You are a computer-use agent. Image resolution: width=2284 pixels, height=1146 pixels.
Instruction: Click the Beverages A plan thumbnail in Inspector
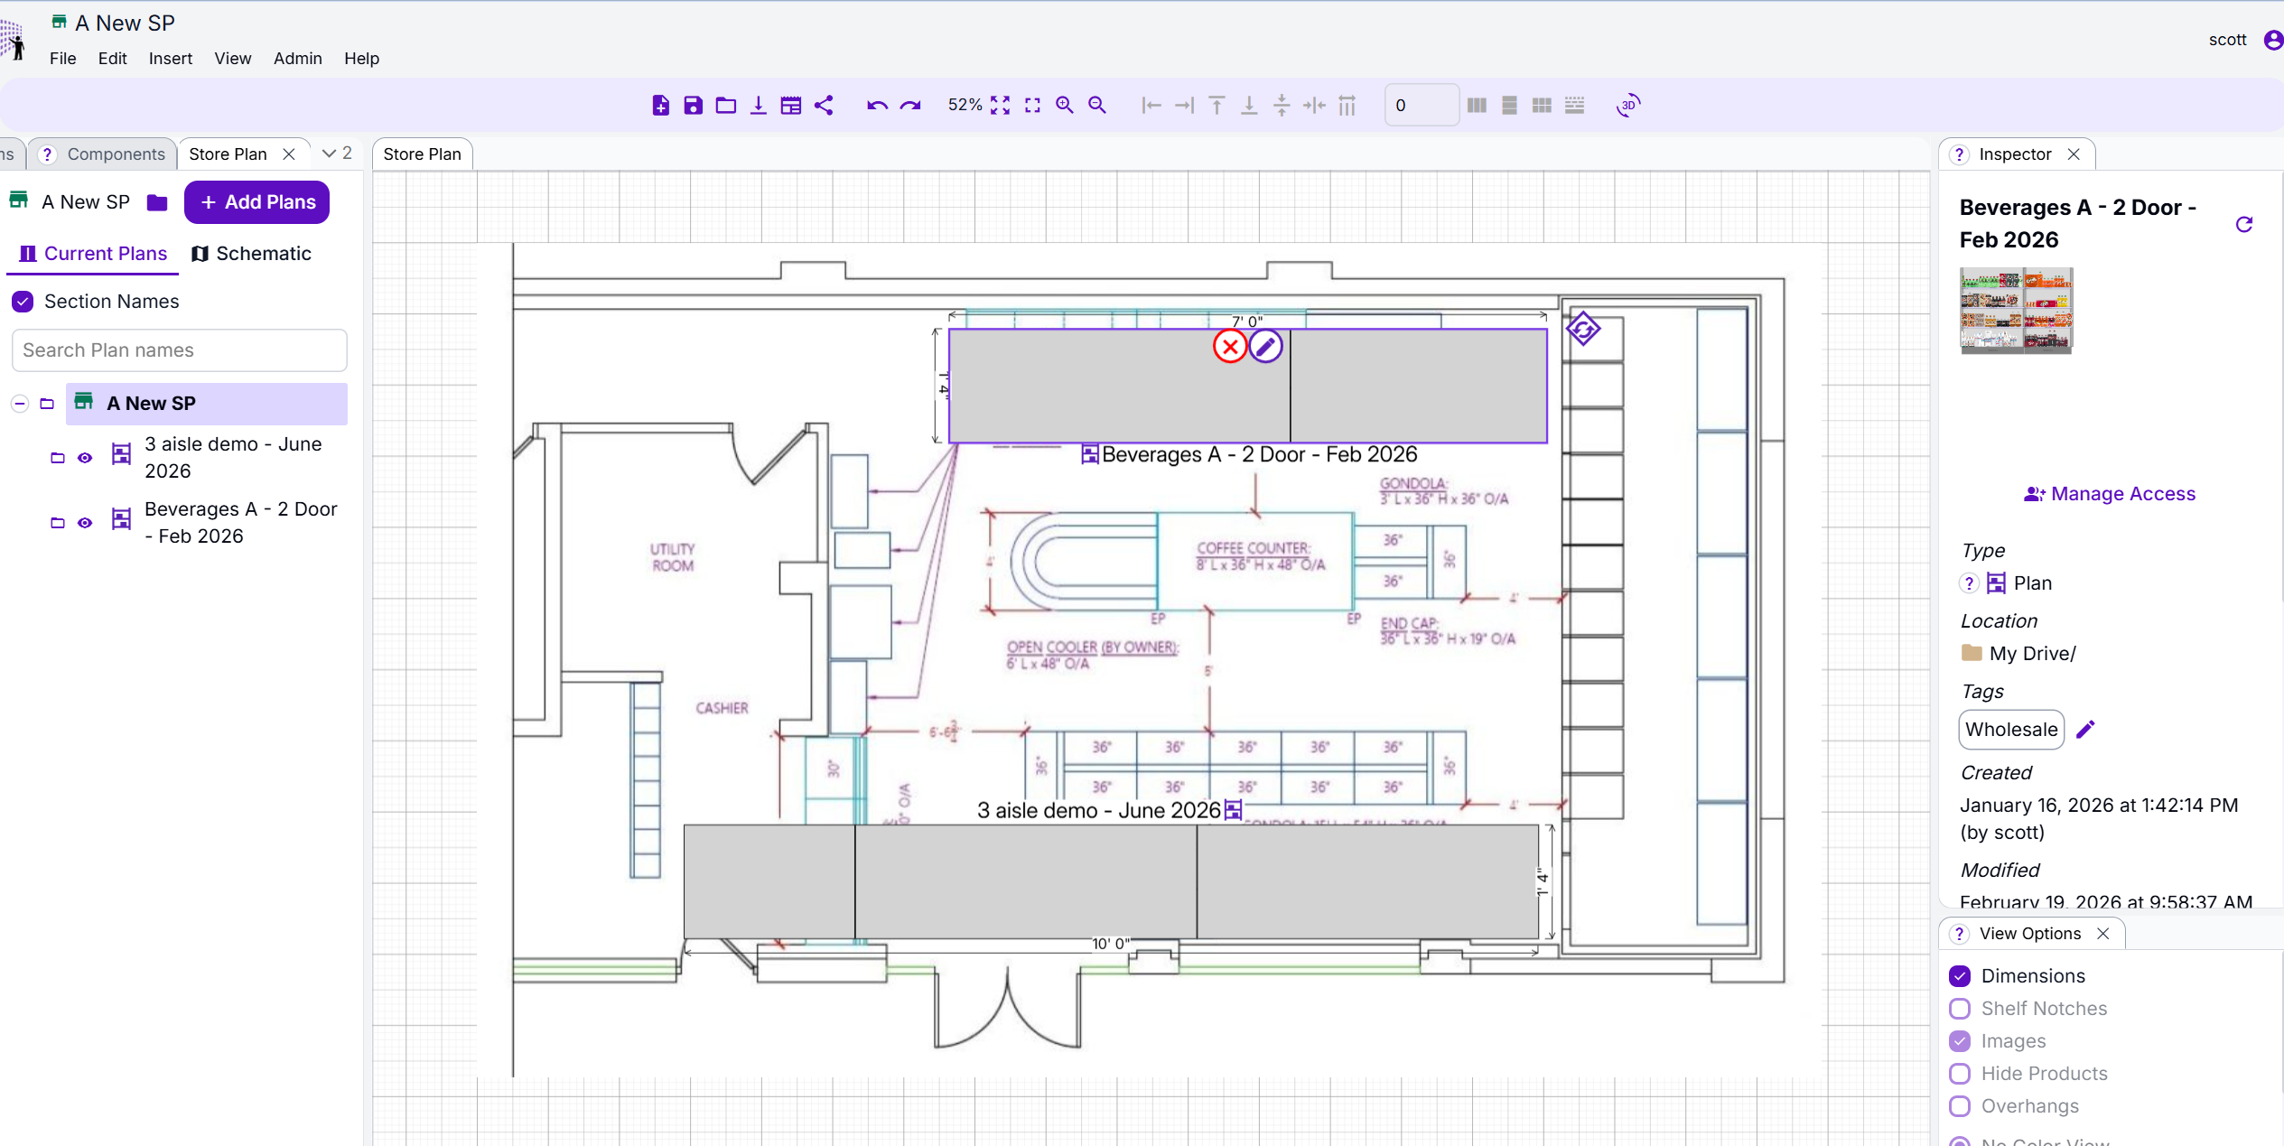[2017, 310]
